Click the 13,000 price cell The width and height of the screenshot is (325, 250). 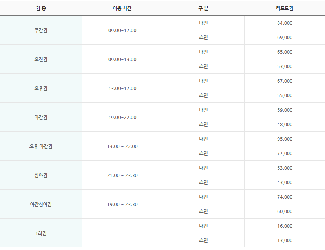(x=285, y=240)
